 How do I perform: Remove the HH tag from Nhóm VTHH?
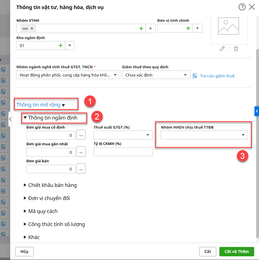pyautogui.click(x=32, y=28)
